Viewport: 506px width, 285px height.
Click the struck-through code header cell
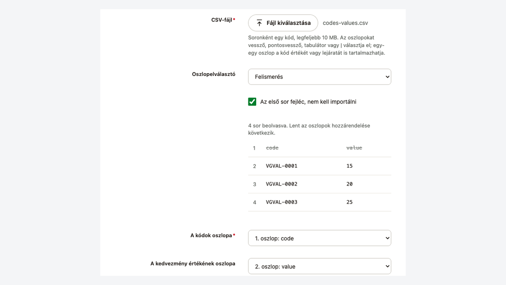(x=272, y=148)
